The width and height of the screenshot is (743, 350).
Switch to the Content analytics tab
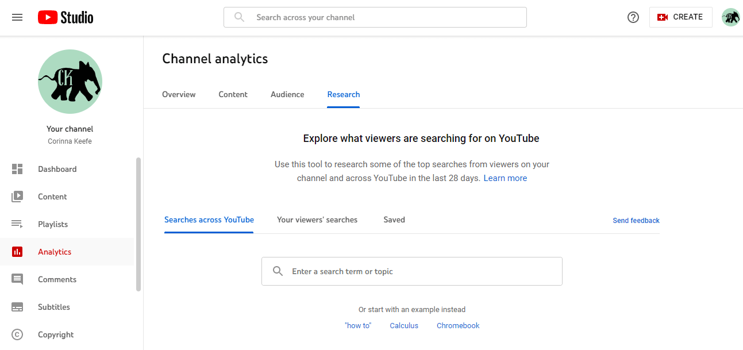tap(233, 94)
